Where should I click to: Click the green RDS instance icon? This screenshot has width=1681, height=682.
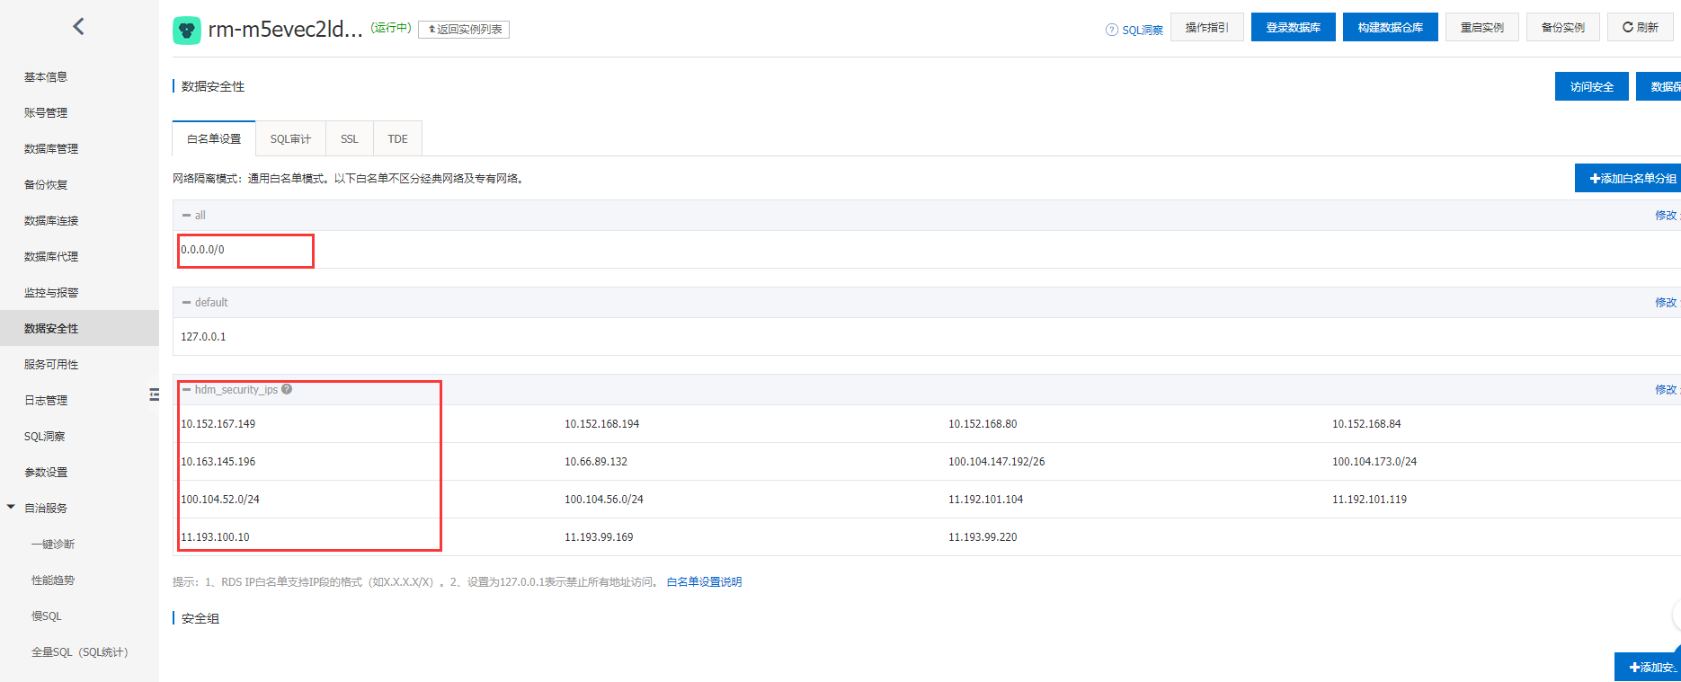point(186,30)
